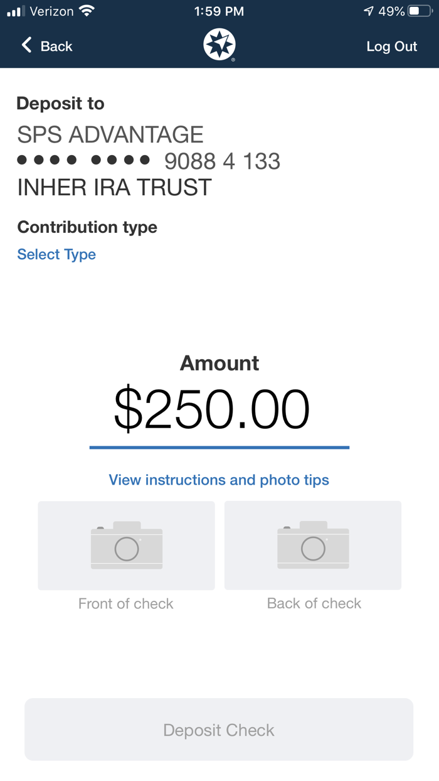
Task: Click the blue underline below the amount
Action: click(219, 447)
